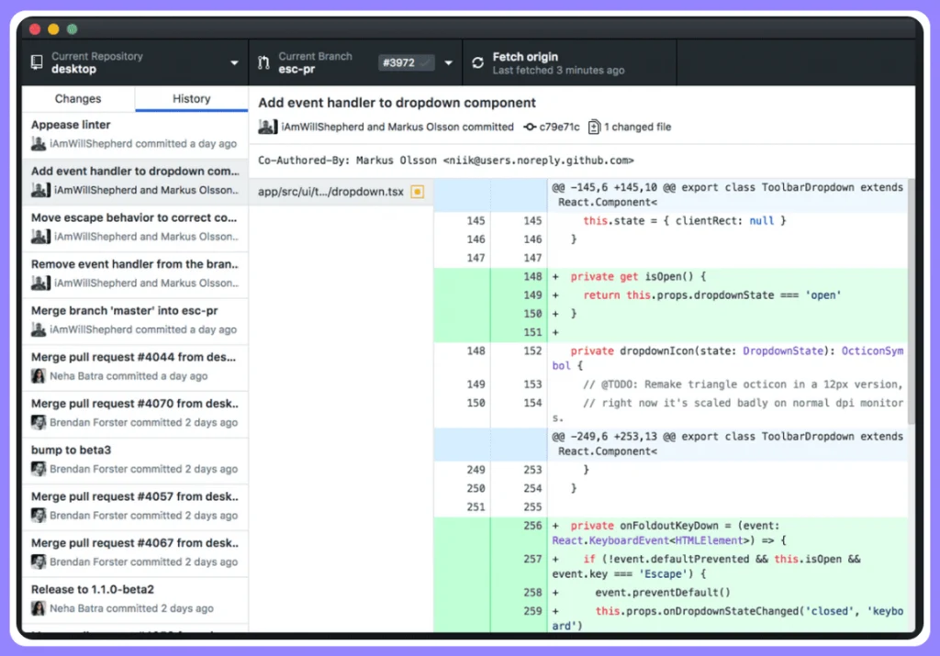Click the commit title Add event handler heading
The height and width of the screenshot is (656, 940).
tap(397, 103)
